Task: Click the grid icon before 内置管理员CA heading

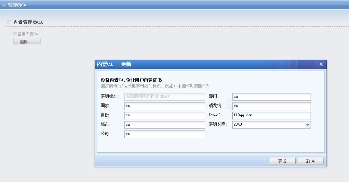Action: (9, 22)
